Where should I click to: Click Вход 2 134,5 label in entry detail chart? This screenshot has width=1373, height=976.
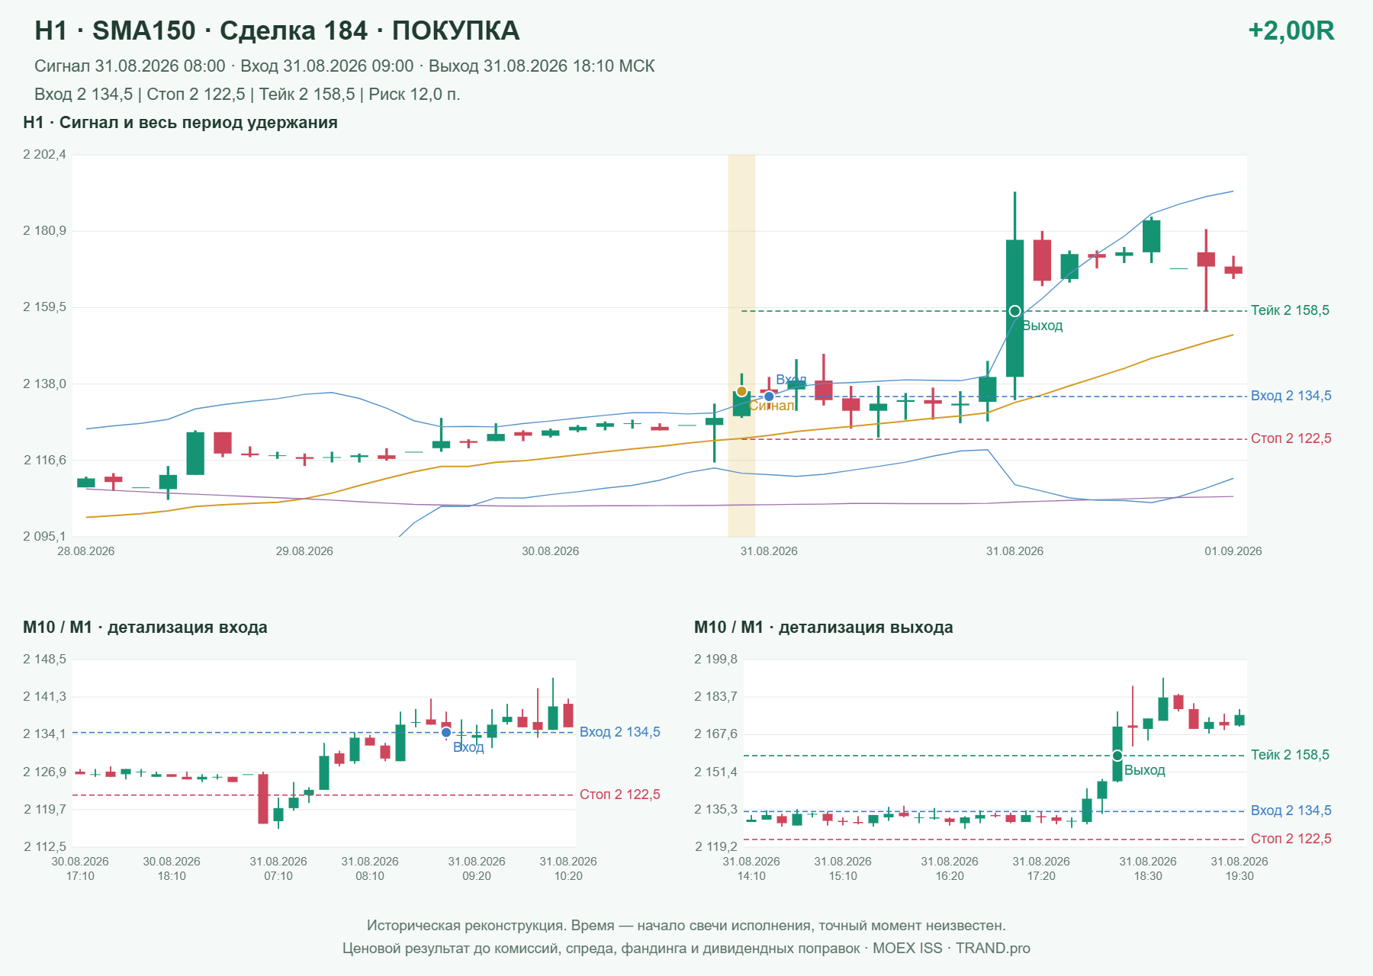click(x=619, y=732)
